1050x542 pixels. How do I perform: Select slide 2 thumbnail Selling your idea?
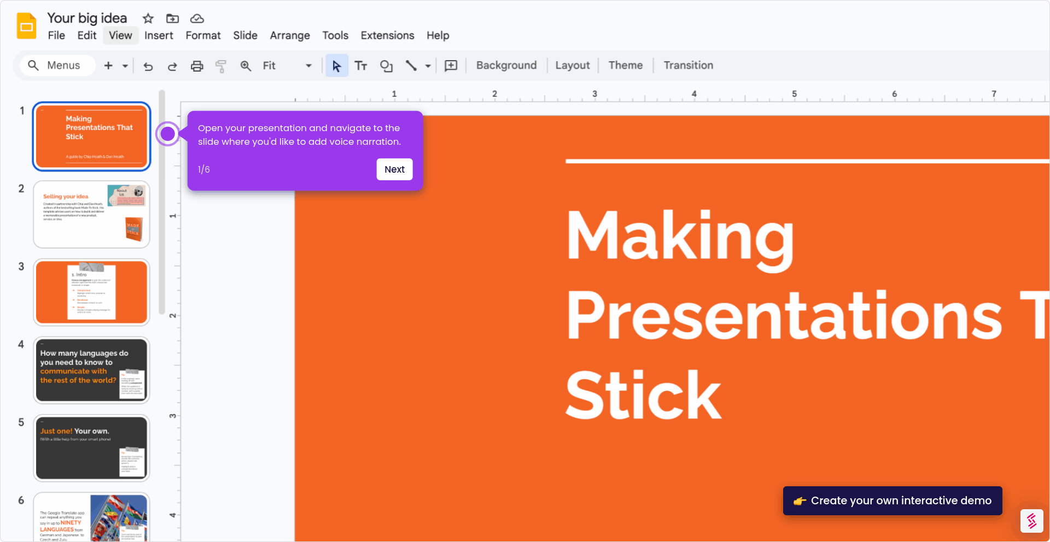(x=91, y=215)
